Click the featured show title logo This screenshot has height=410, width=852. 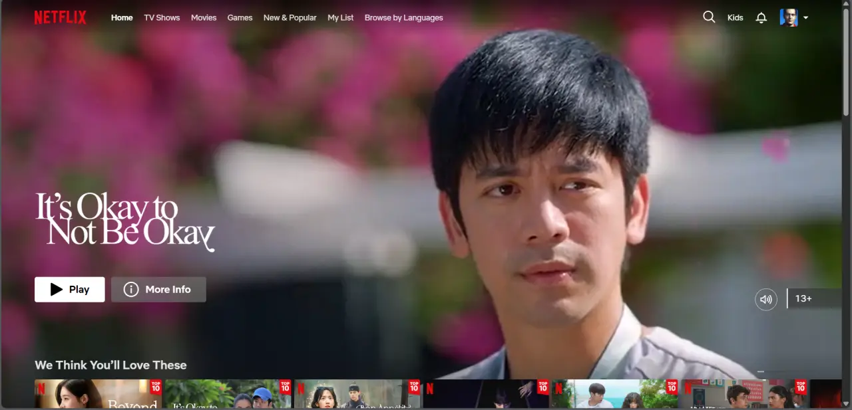(125, 223)
